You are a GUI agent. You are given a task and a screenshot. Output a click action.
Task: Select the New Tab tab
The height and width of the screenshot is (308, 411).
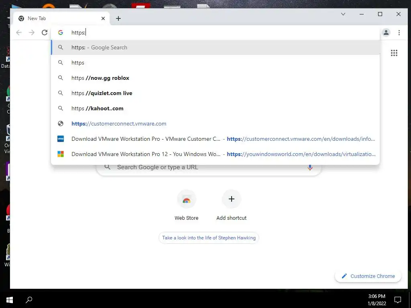pyautogui.click(x=61, y=18)
